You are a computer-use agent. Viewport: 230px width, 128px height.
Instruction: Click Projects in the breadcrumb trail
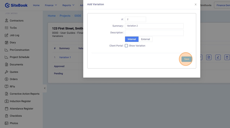coord(65,16)
